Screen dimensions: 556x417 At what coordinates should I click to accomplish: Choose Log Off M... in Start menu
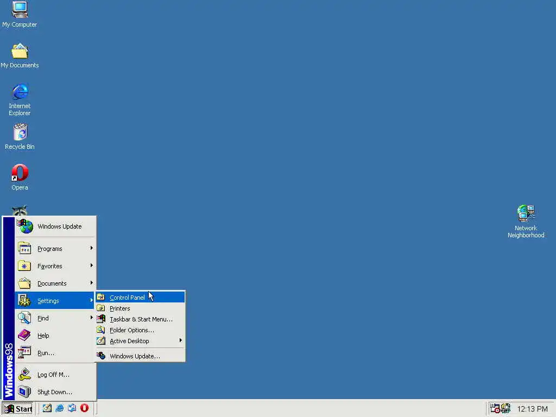pos(55,375)
